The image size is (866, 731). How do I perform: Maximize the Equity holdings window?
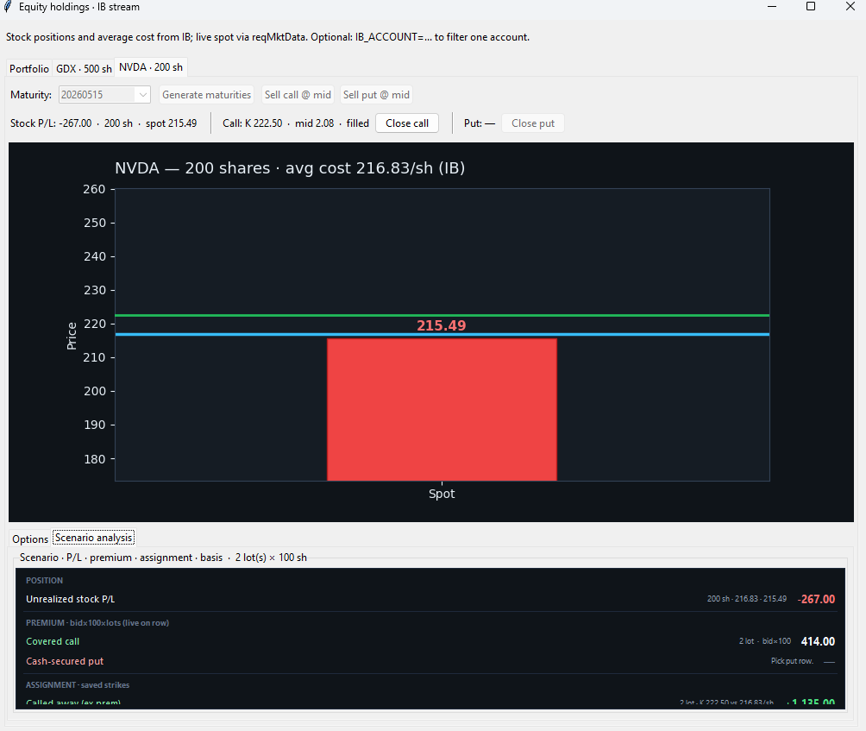click(811, 7)
